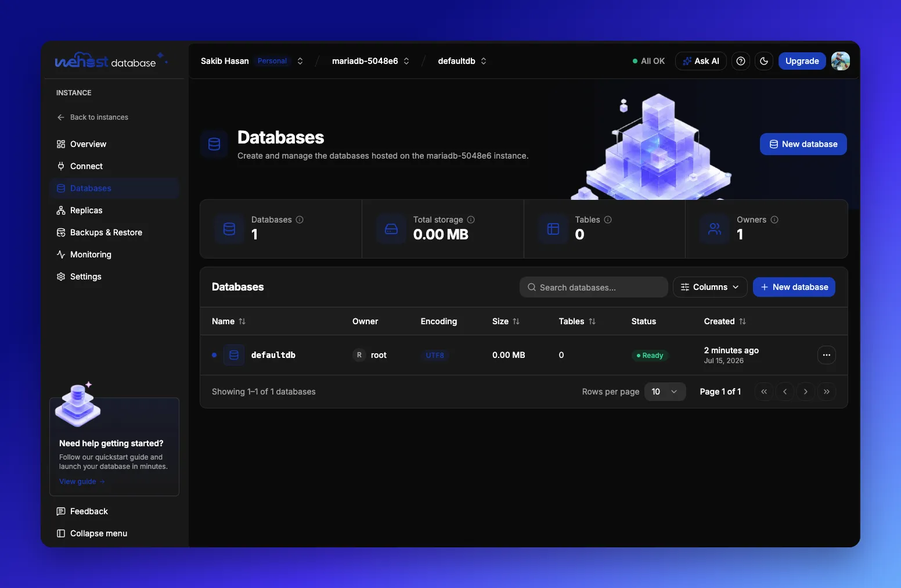Open the Feedback option
The image size is (901, 588).
[114, 511]
